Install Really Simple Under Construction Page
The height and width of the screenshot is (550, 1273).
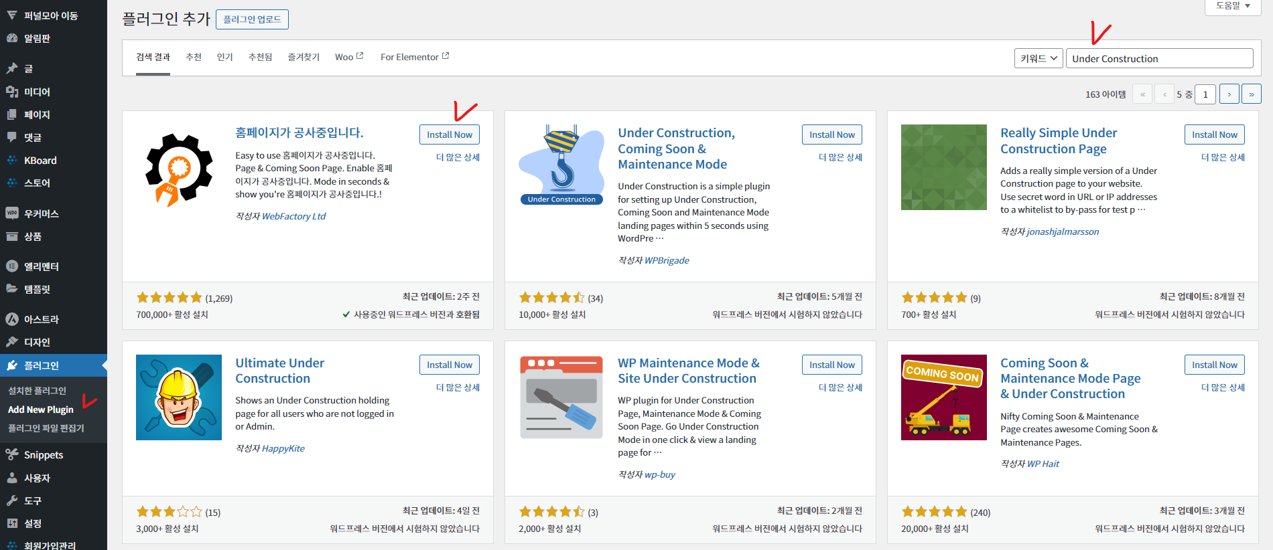(1215, 134)
